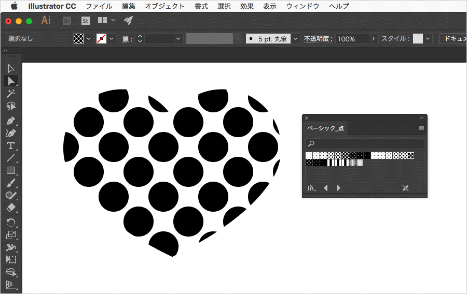Open the arrange documents dropdown arrow
The height and width of the screenshot is (294, 467).
[113, 20]
